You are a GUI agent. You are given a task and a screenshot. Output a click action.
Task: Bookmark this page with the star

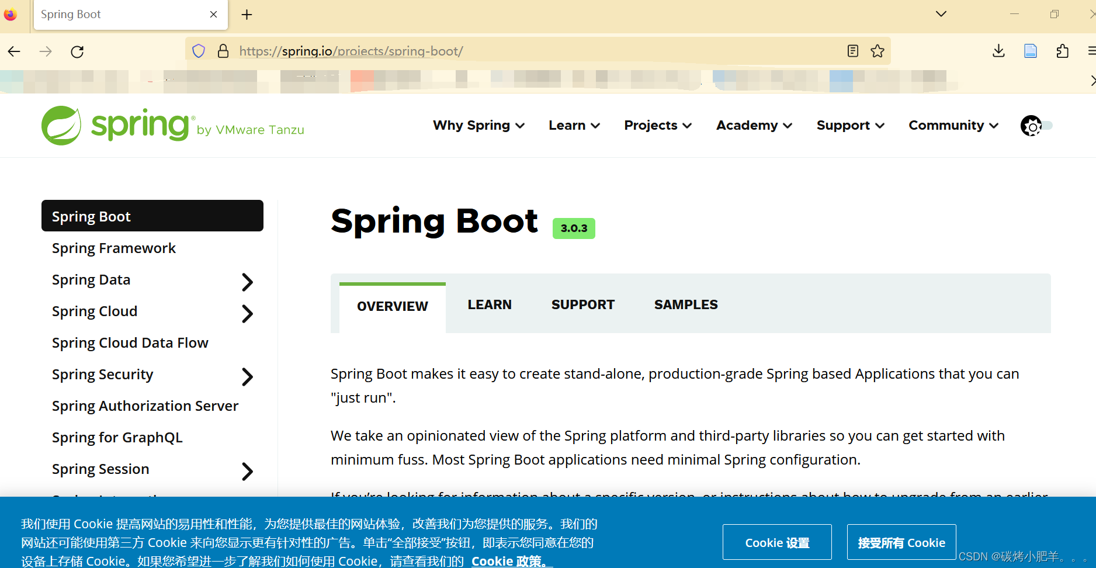(x=878, y=51)
